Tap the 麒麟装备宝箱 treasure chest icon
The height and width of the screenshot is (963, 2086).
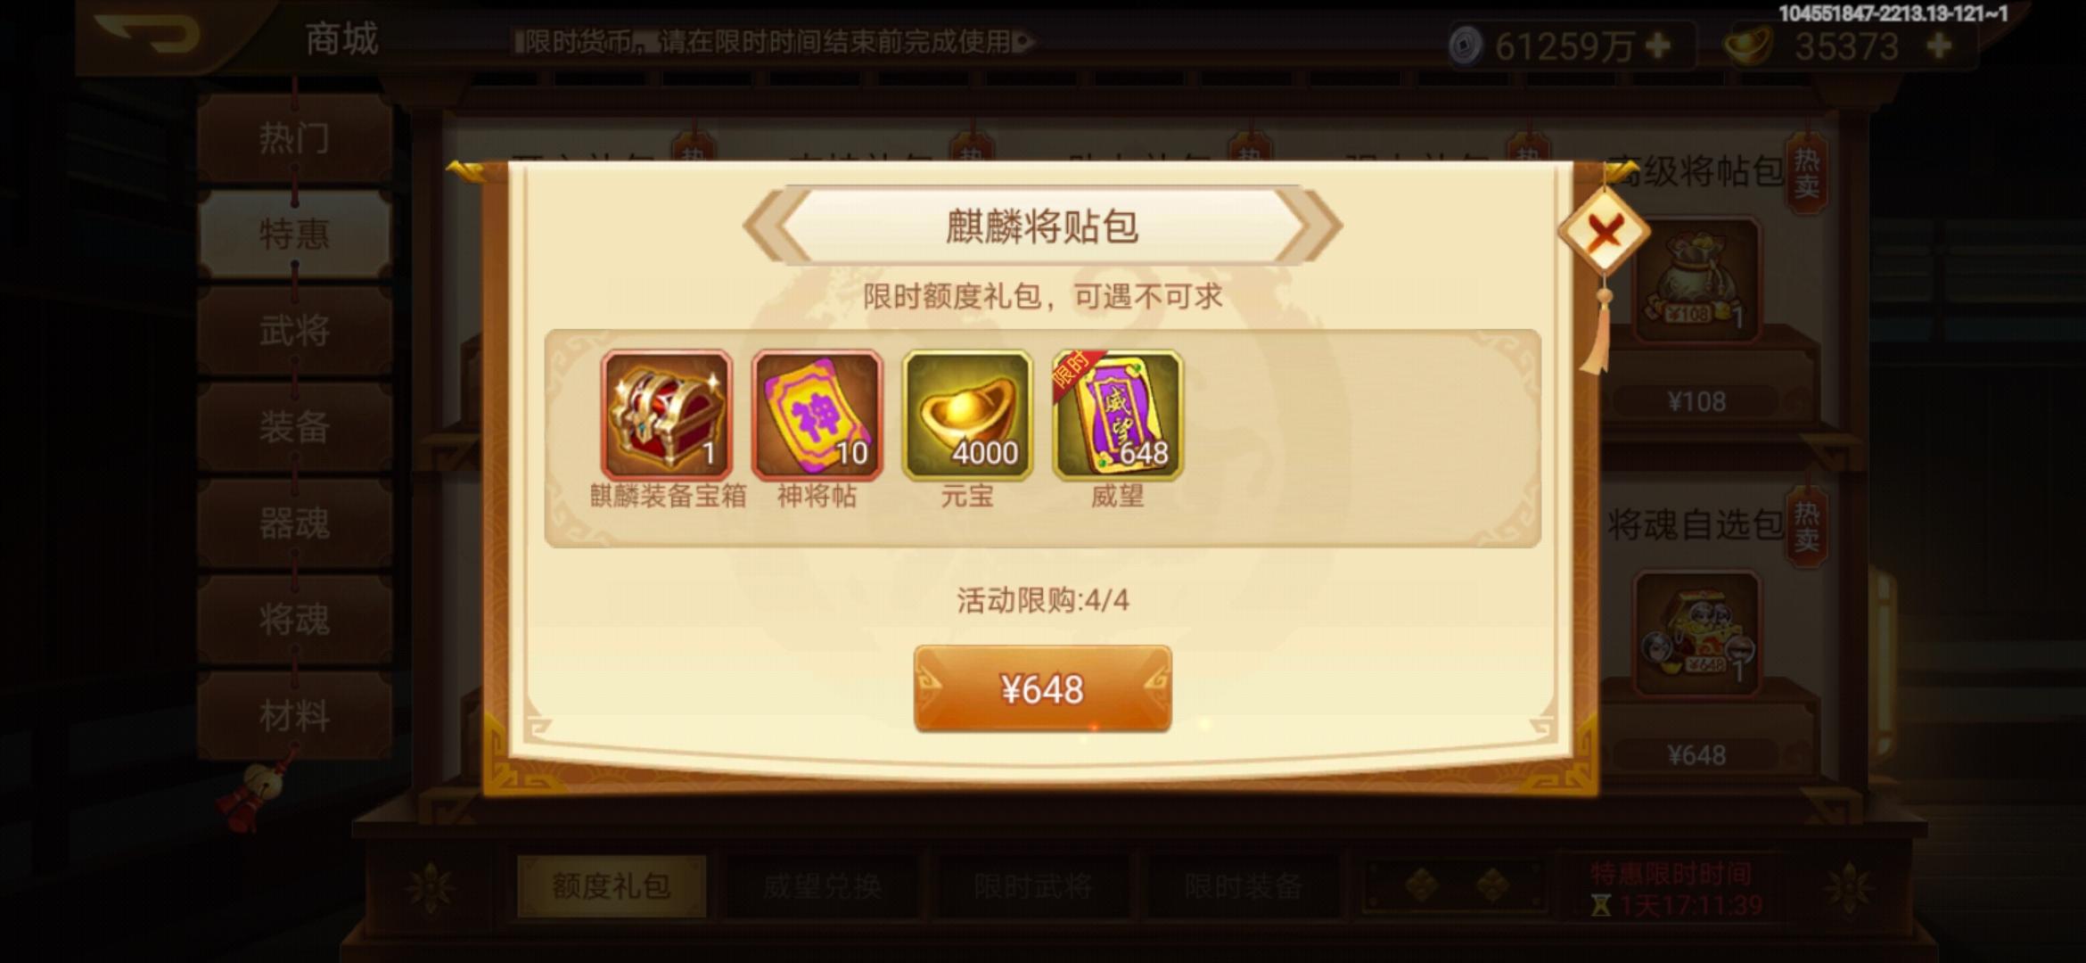[x=667, y=416]
